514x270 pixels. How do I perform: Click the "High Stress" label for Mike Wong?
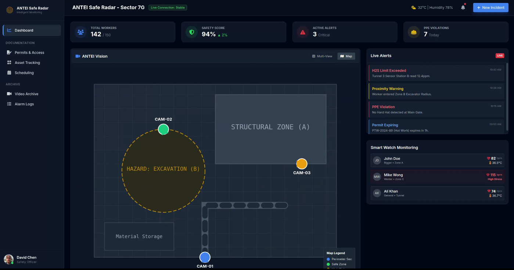[495, 179]
